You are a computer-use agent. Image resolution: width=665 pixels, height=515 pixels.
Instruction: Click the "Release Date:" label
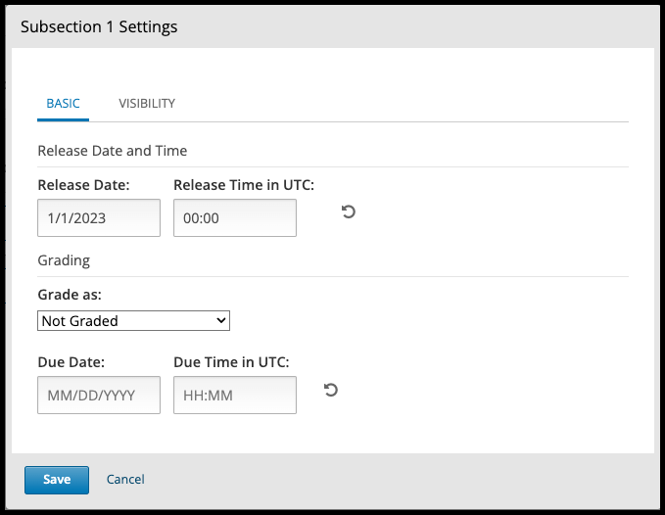(84, 184)
